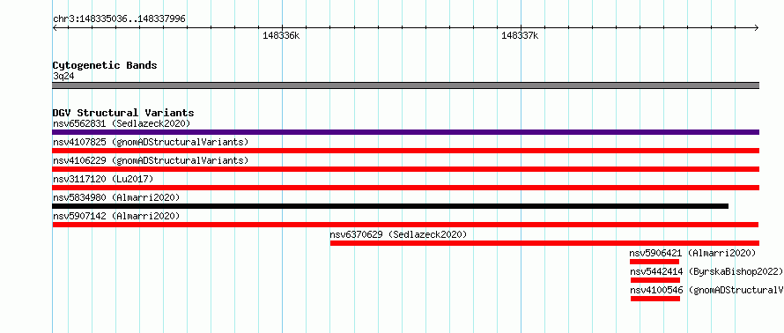The image size is (784, 333).
Task: Click the short red nsv5442414 bar
Action: coord(655,280)
